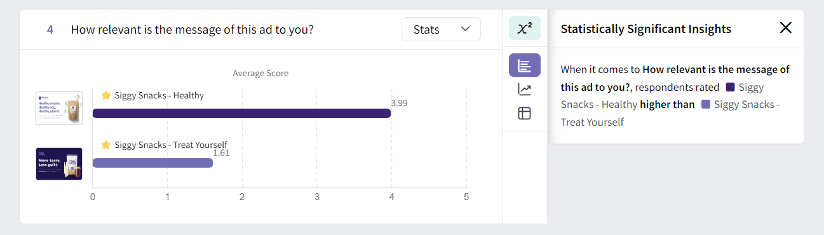Screen dimensions: 824x235
Task: Close the Statistically Significant Insights panel
Action: coord(786,27)
